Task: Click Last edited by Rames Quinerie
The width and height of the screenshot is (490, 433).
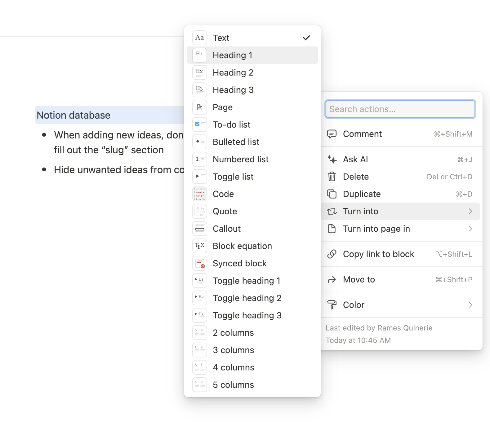Action: [x=379, y=328]
